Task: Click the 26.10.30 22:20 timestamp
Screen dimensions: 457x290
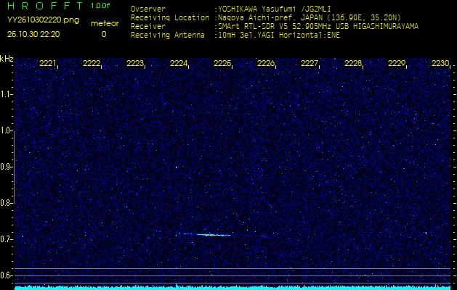Action: 33,34
